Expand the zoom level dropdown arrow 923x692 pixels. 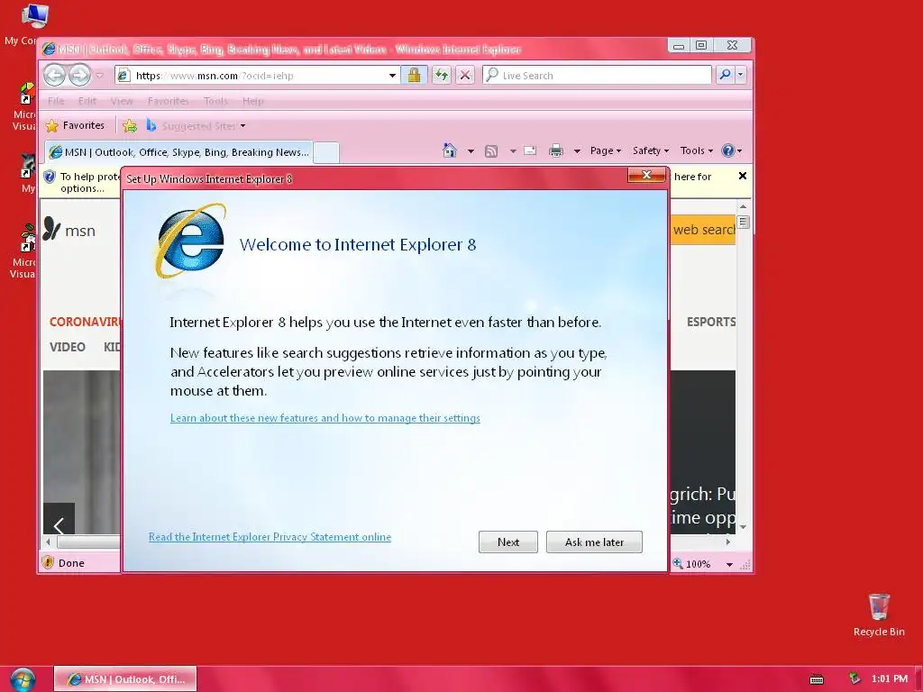coord(729,564)
